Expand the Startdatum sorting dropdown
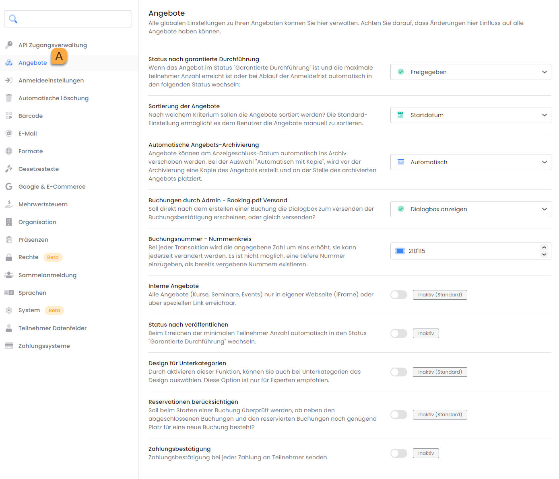 click(x=470, y=115)
